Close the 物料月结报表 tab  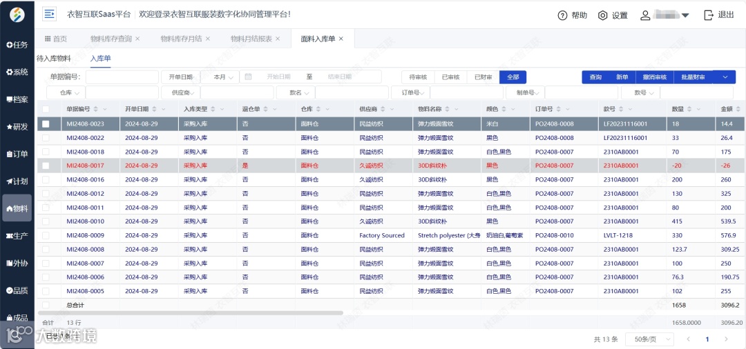click(278, 39)
